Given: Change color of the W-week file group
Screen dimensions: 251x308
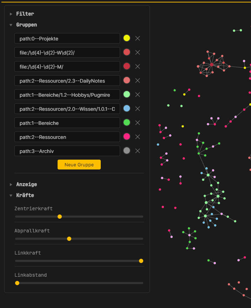Looking at the screenshot, I should coord(127,52).
